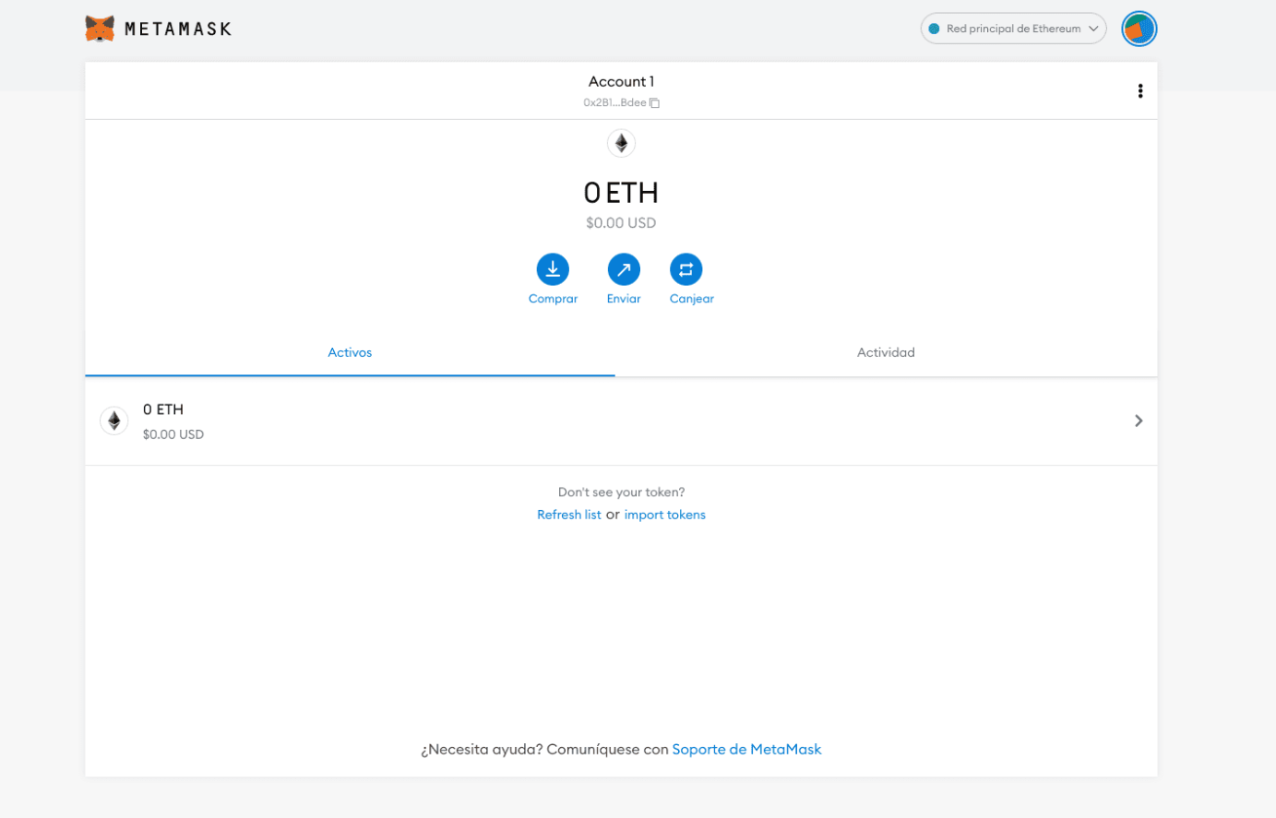This screenshot has height=818, width=1276.
Task: Click the $0.00 USD value under the main balance
Action: coord(621,223)
